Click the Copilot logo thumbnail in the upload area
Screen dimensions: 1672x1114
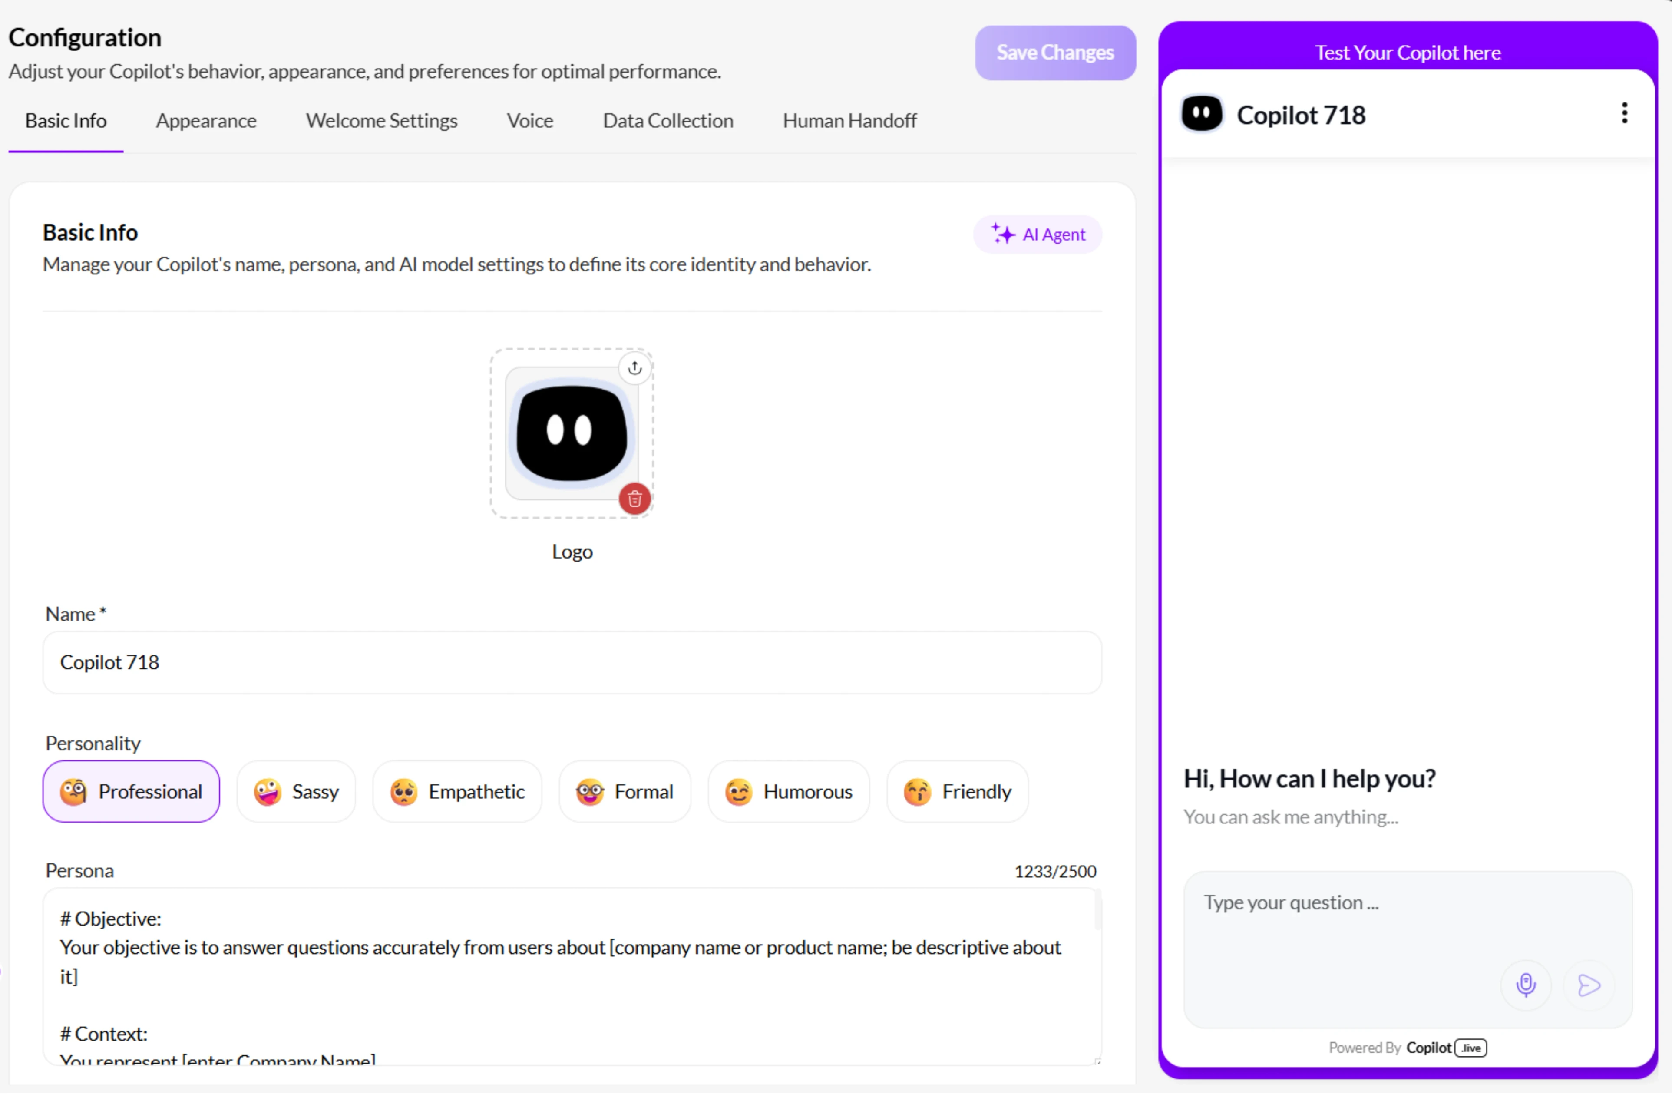pyautogui.click(x=571, y=434)
